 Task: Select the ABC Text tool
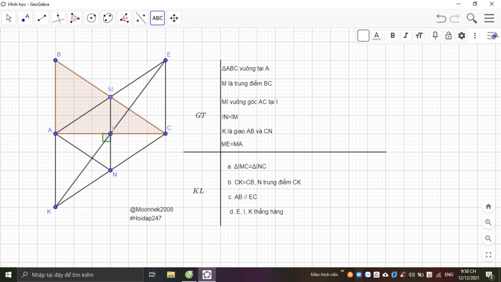coord(158,18)
